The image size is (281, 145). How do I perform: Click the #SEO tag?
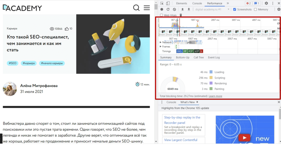pyautogui.click(x=13, y=63)
